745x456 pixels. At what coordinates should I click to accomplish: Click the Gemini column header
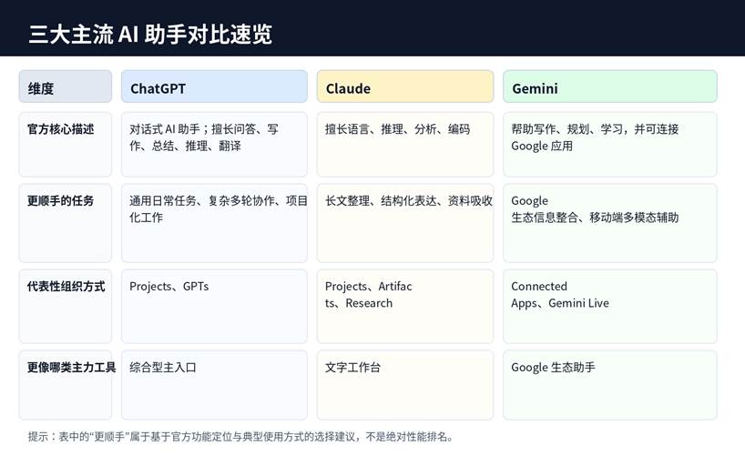pyautogui.click(x=609, y=87)
